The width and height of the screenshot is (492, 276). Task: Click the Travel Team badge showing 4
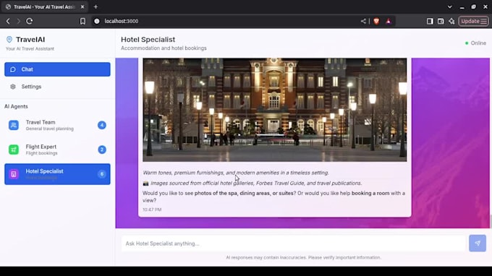(102, 125)
